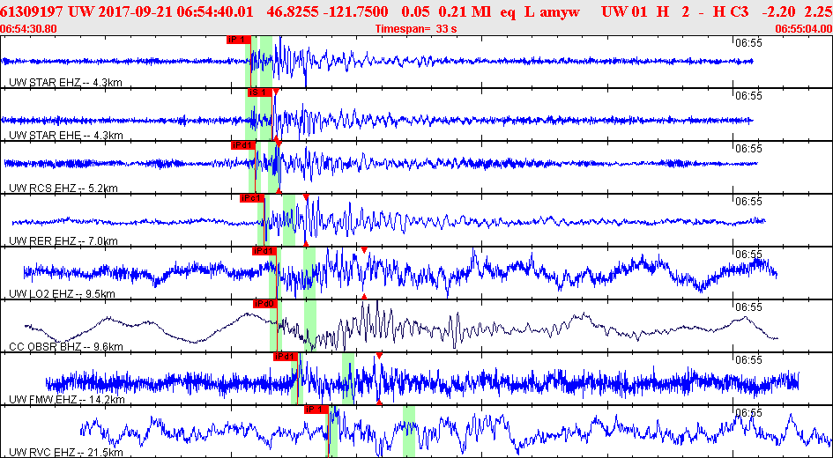Click the UW FMW EHZ 14.2km channel label
Viewport: 833px width, 458px height.
pyautogui.click(x=67, y=400)
